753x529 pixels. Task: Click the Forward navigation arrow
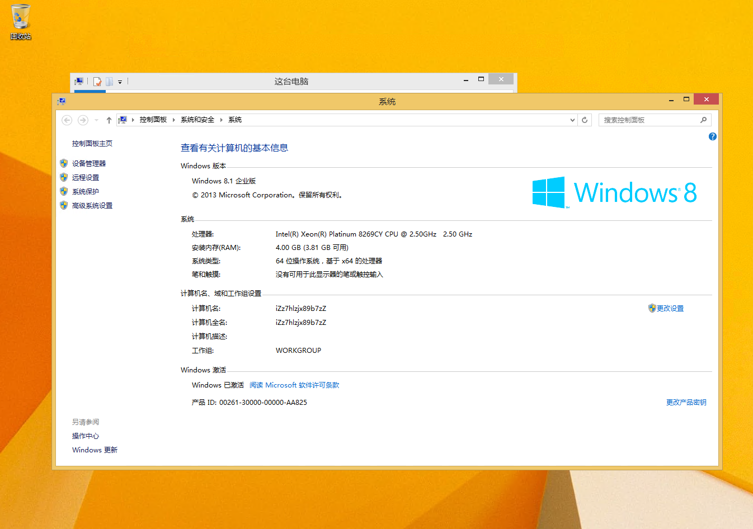pyautogui.click(x=83, y=120)
